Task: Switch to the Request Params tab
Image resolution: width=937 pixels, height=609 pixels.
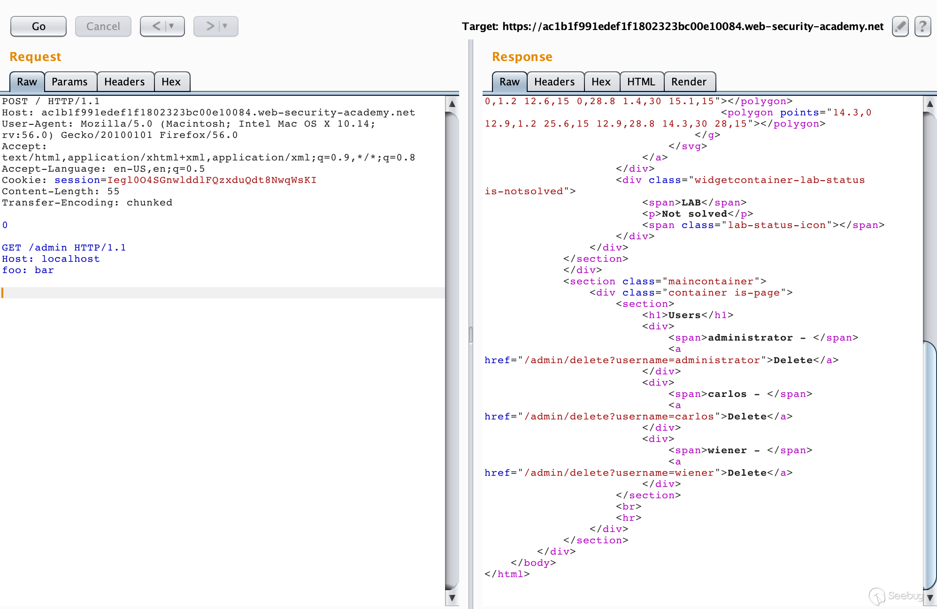Action: (x=69, y=82)
